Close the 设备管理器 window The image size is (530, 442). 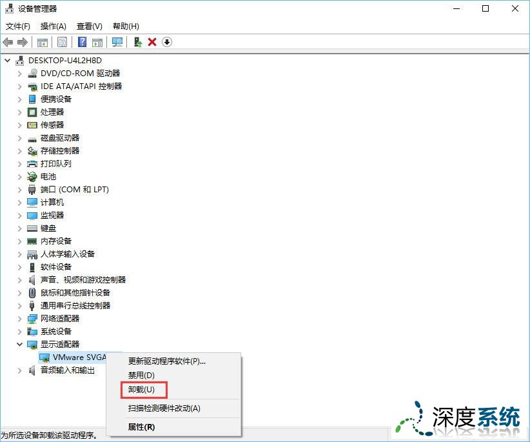[x=515, y=8]
